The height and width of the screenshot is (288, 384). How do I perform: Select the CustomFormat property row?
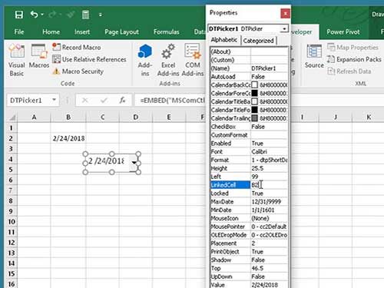[x=249, y=135]
